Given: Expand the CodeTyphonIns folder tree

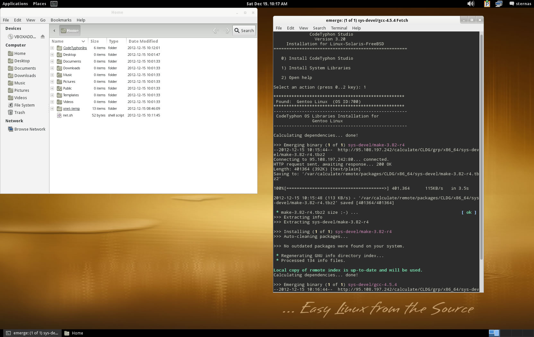Looking at the screenshot, I should [x=52, y=48].
